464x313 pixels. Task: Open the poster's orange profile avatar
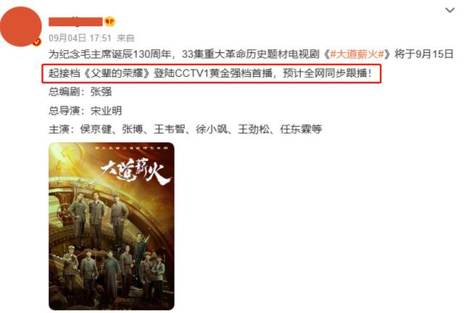(21, 27)
